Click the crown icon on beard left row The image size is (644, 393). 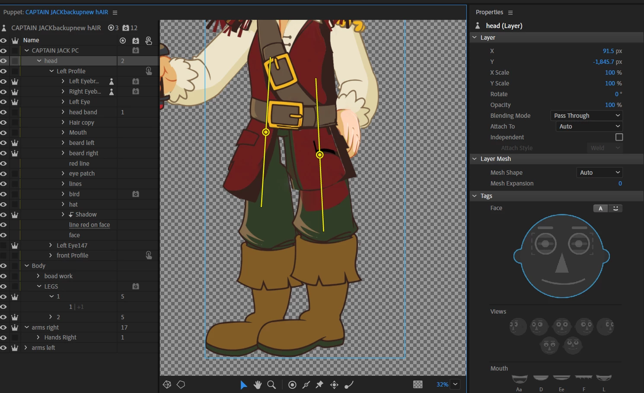tap(15, 143)
